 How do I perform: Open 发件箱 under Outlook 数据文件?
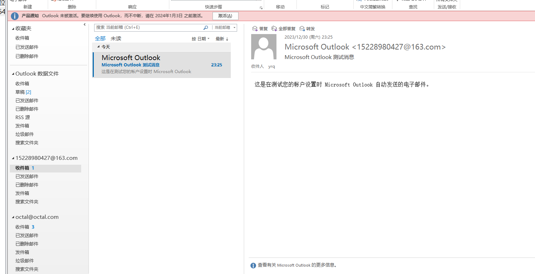[x=22, y=126]
